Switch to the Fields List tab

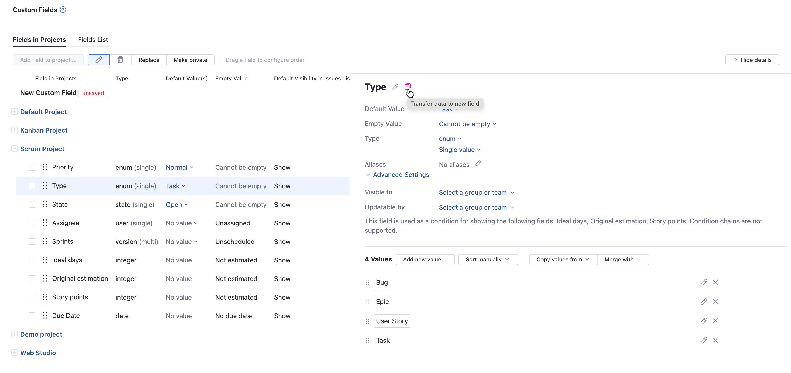tap(93, 40)
